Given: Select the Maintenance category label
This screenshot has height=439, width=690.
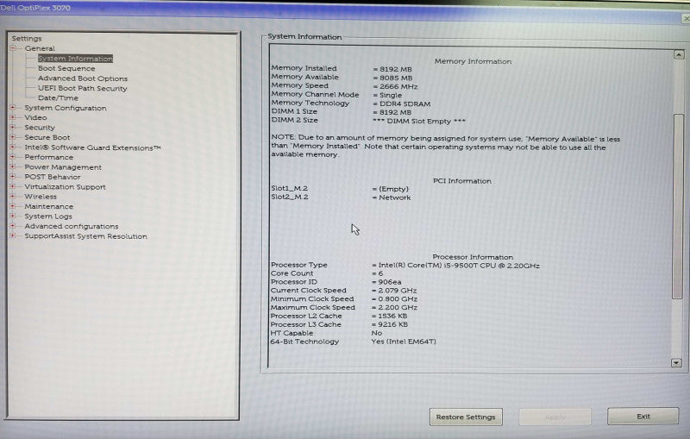Looking at the screenshot, I should click(x=49, y=206).
